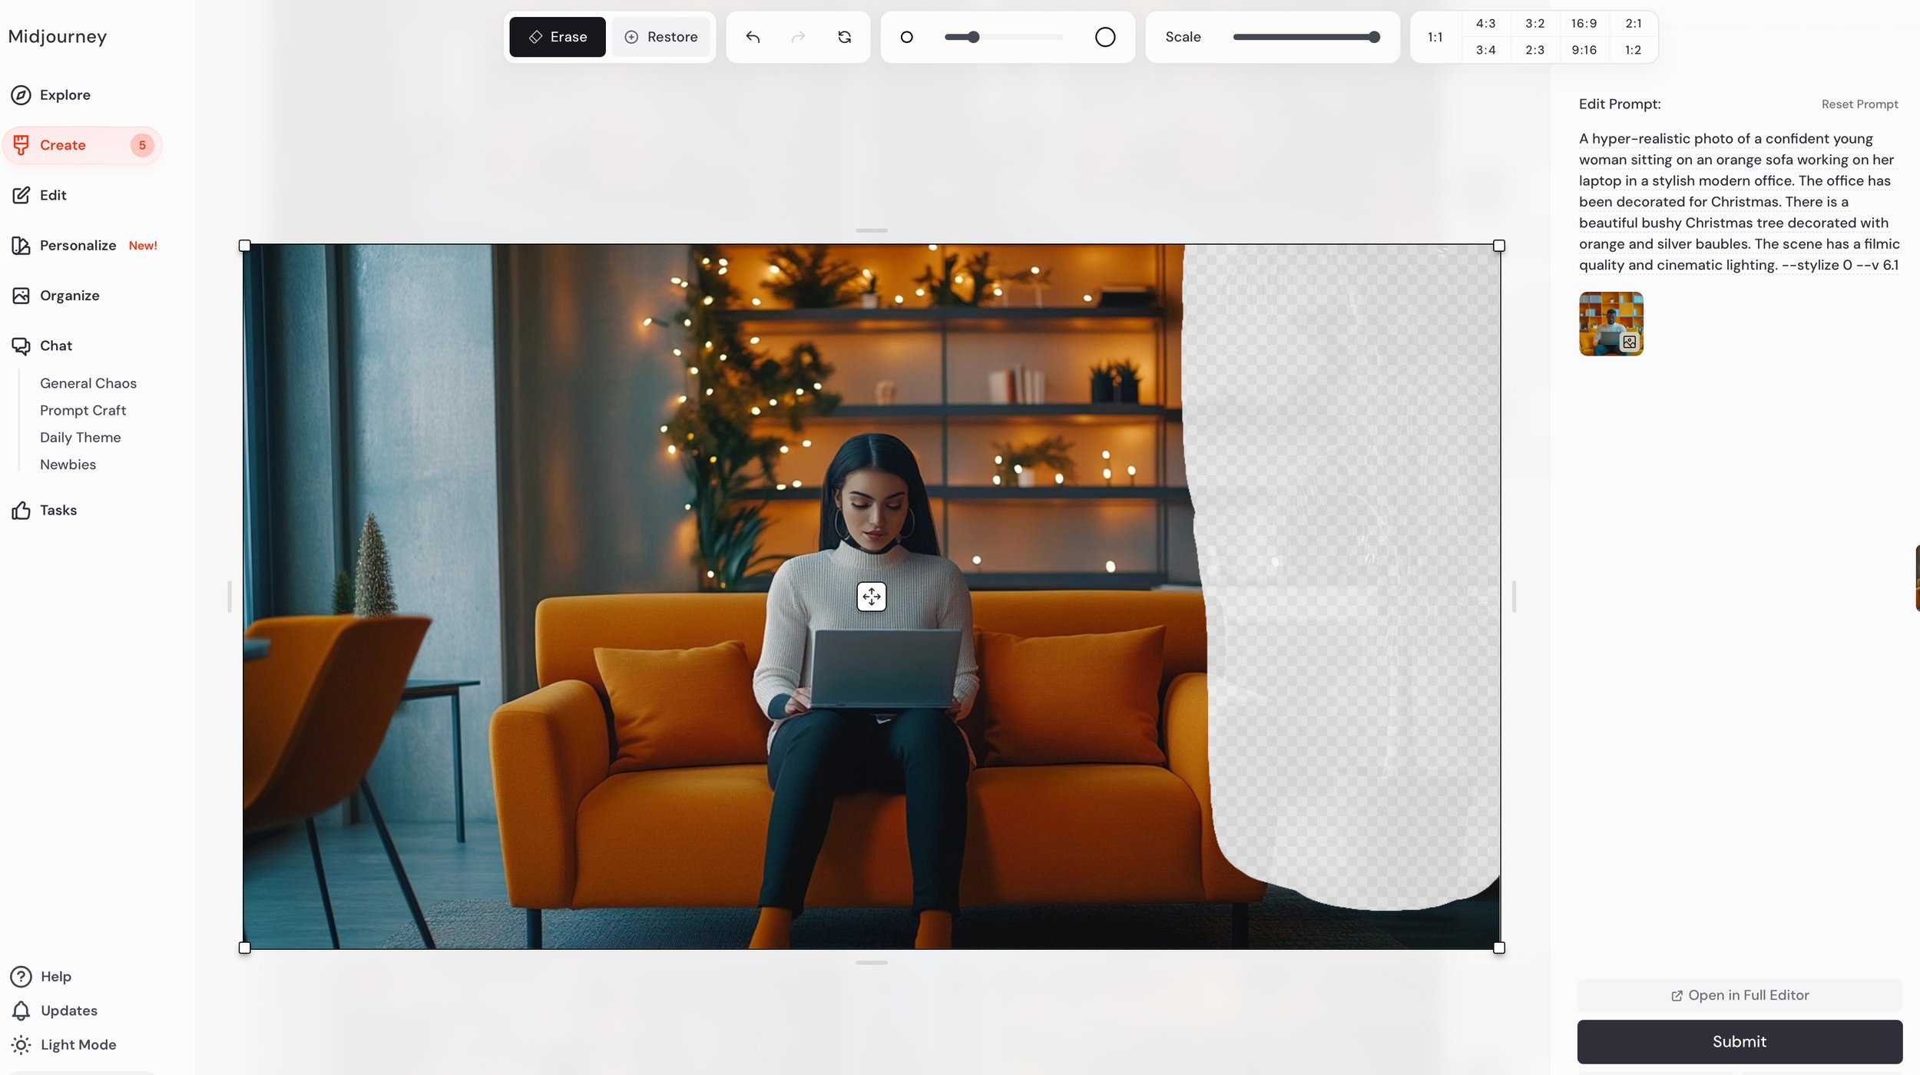Open the reference image thumbnail
Viewport: 1920px width, 1075px height.
tap(1611, 323)
